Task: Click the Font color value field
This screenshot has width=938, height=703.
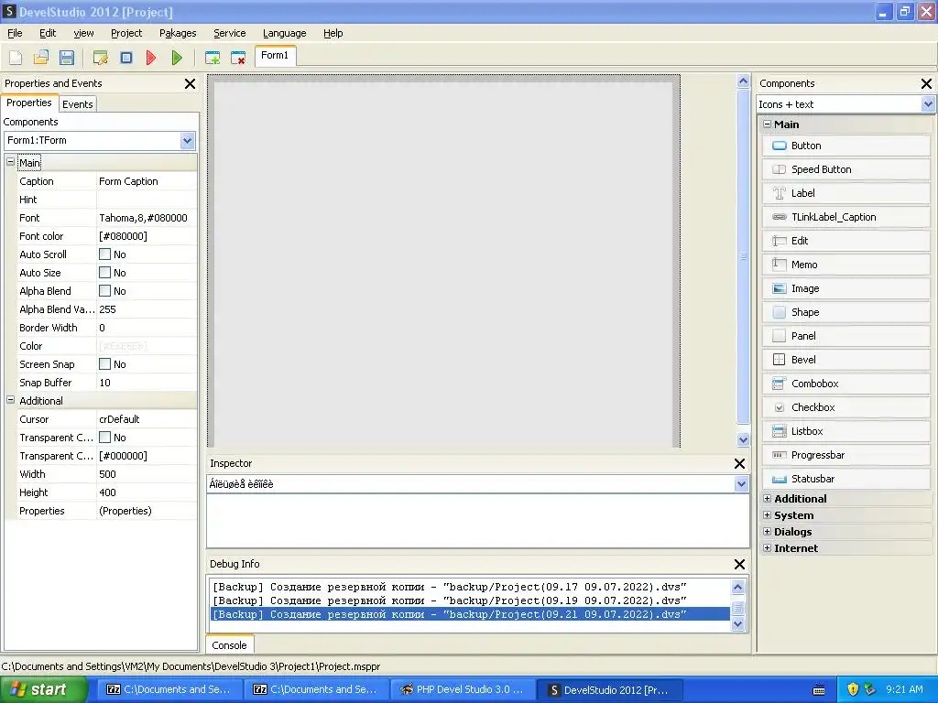Action: click(x=147, y=236)
